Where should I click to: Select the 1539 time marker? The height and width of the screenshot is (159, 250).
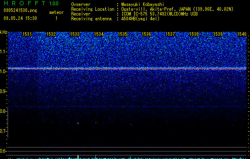point(218,34)
